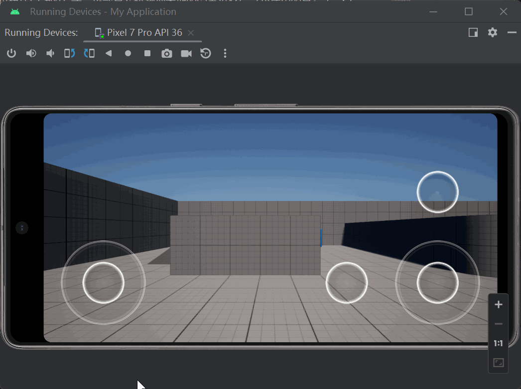Tap the left movement joystick thumb

(103, 283)
